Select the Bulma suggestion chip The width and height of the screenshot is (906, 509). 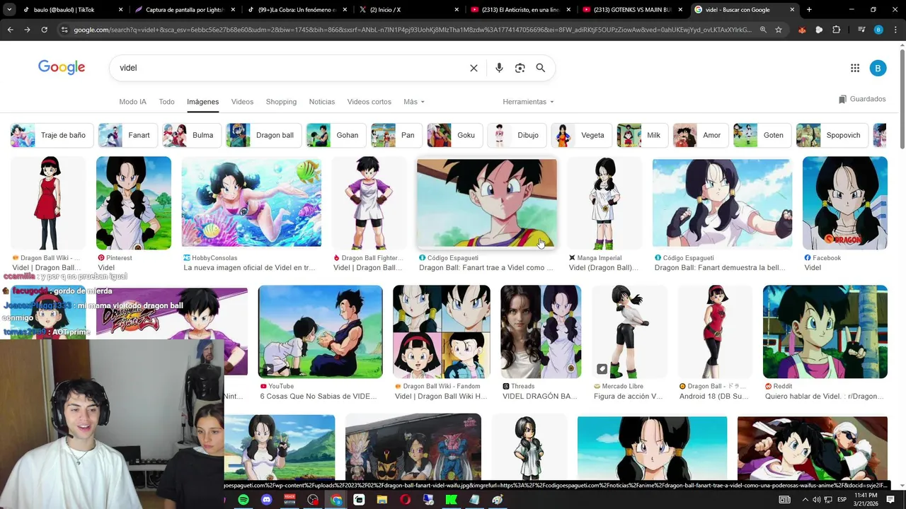[192, 135]
